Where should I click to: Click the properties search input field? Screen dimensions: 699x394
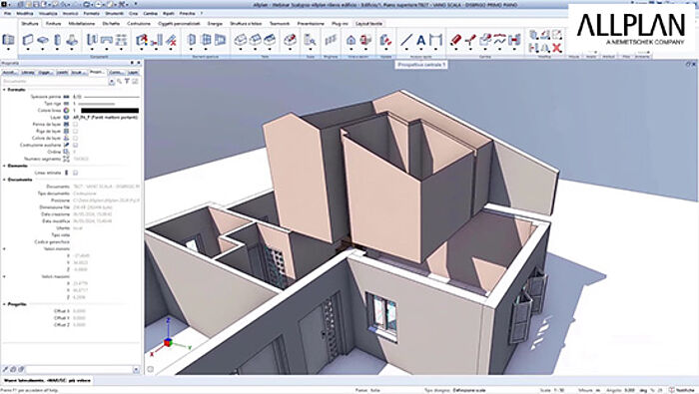pyautogui.click(x=55, y=82)
